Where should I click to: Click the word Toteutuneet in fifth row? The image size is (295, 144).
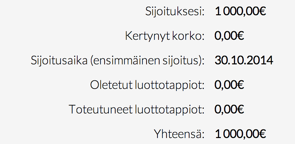[101, 109]
